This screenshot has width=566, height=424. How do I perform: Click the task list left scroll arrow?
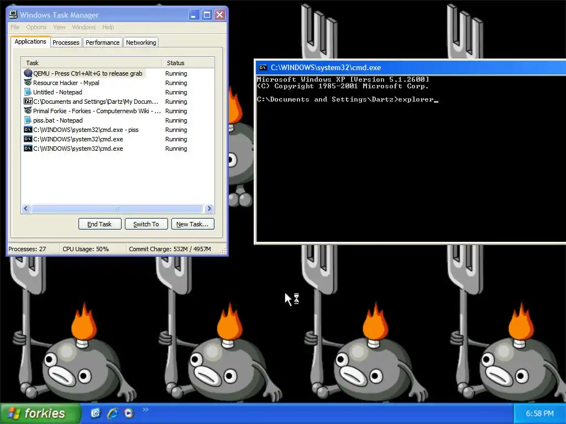(x=25, y=208)
